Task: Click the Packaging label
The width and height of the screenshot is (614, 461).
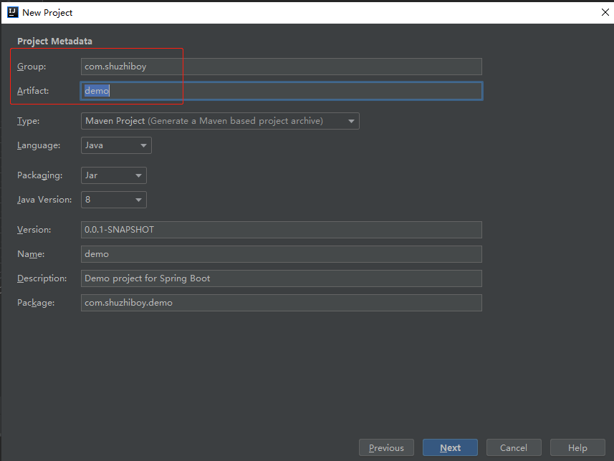Action: 39,175
